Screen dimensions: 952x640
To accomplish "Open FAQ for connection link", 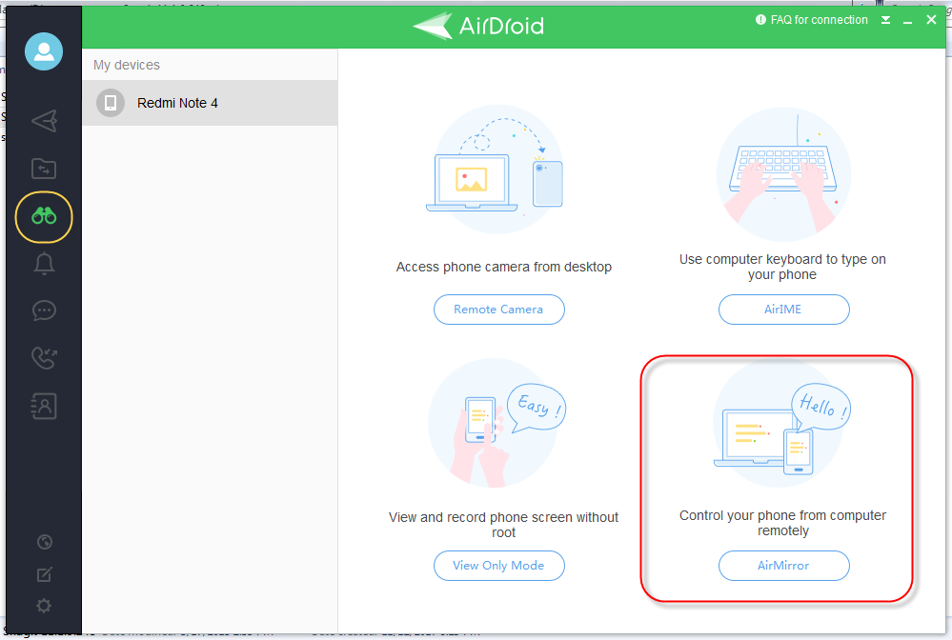I will point(811,19).
